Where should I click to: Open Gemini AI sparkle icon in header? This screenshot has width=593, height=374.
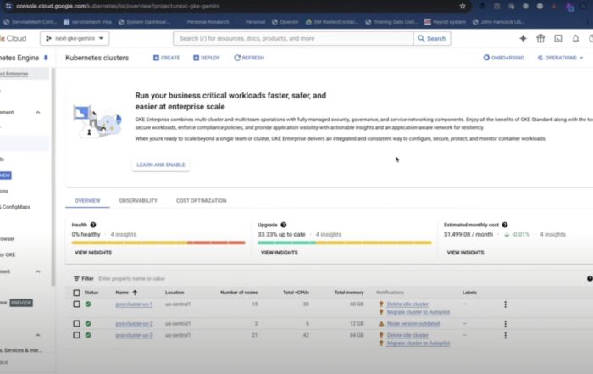pos(523,38)
